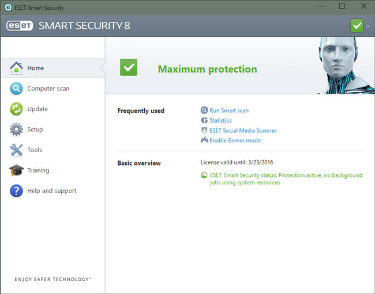Open the Statistics link
The height and width of the screenshot is (294, 375).
pos(220,120)
